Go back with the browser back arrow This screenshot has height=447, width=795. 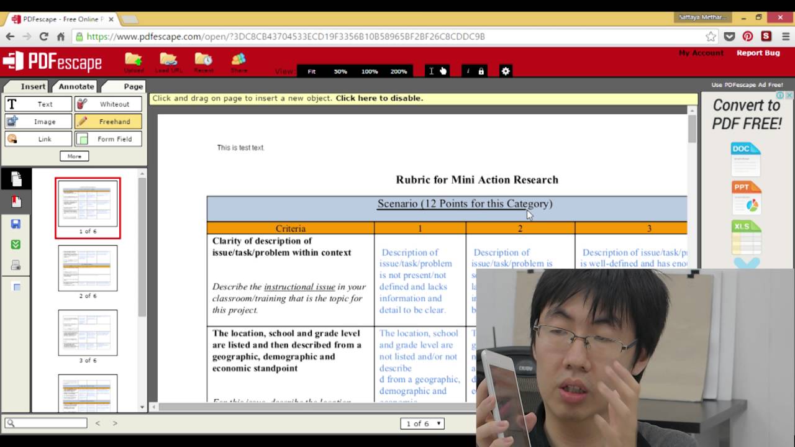pos(10,37)
